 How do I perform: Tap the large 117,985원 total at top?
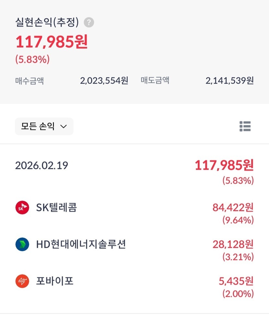52,42
